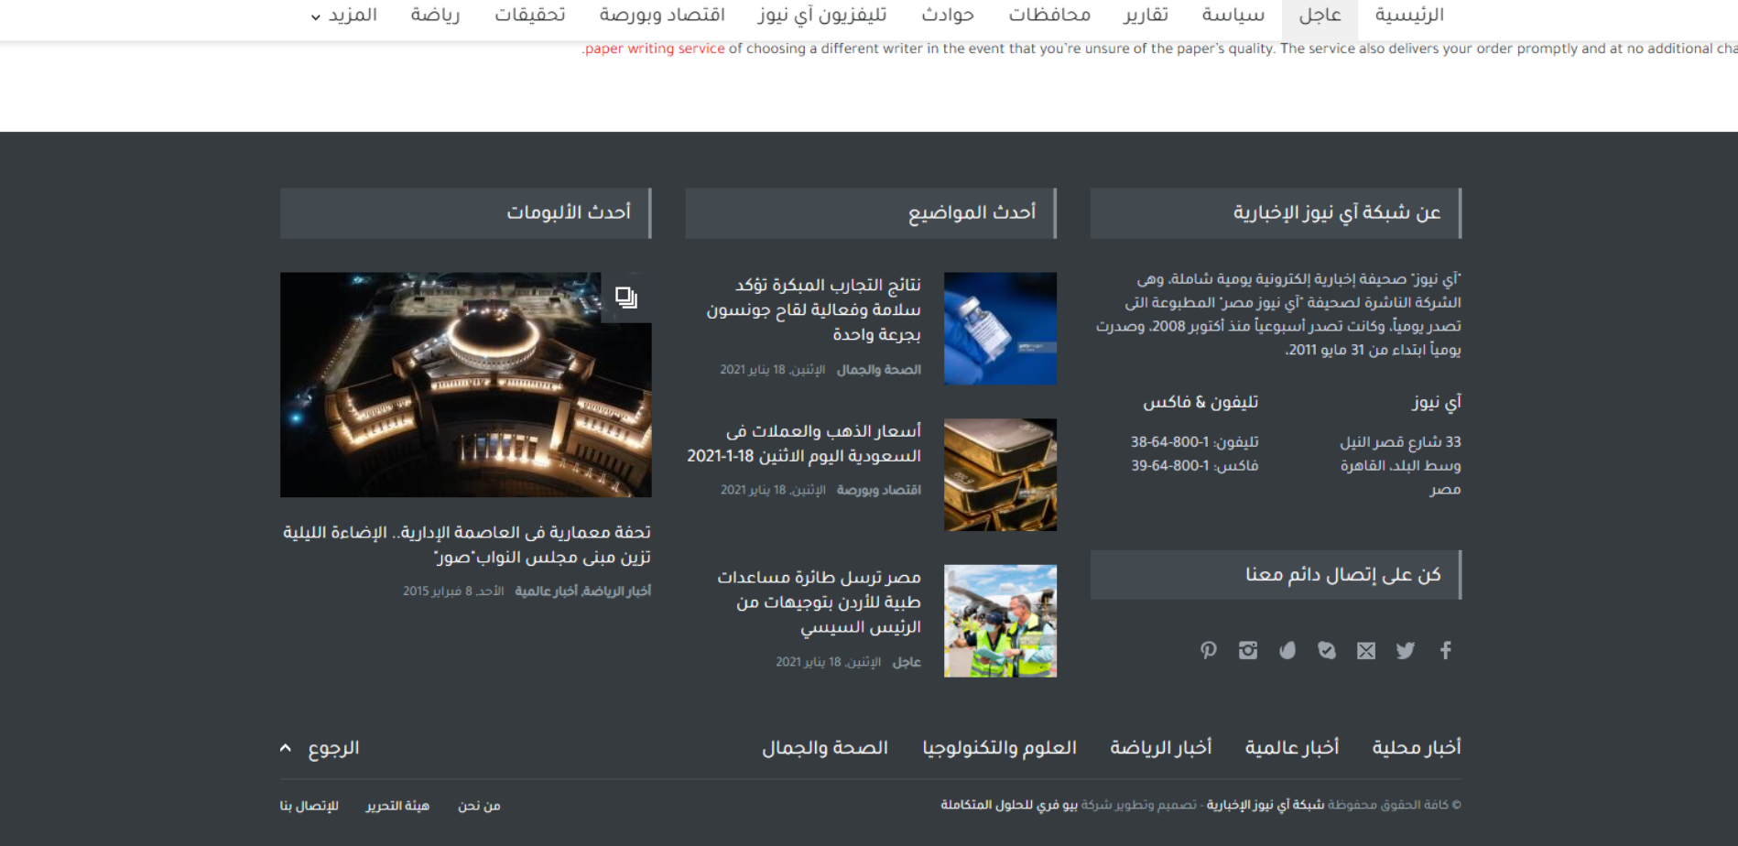Expand the المزيد dropdown menu

[x=343, y=16]
